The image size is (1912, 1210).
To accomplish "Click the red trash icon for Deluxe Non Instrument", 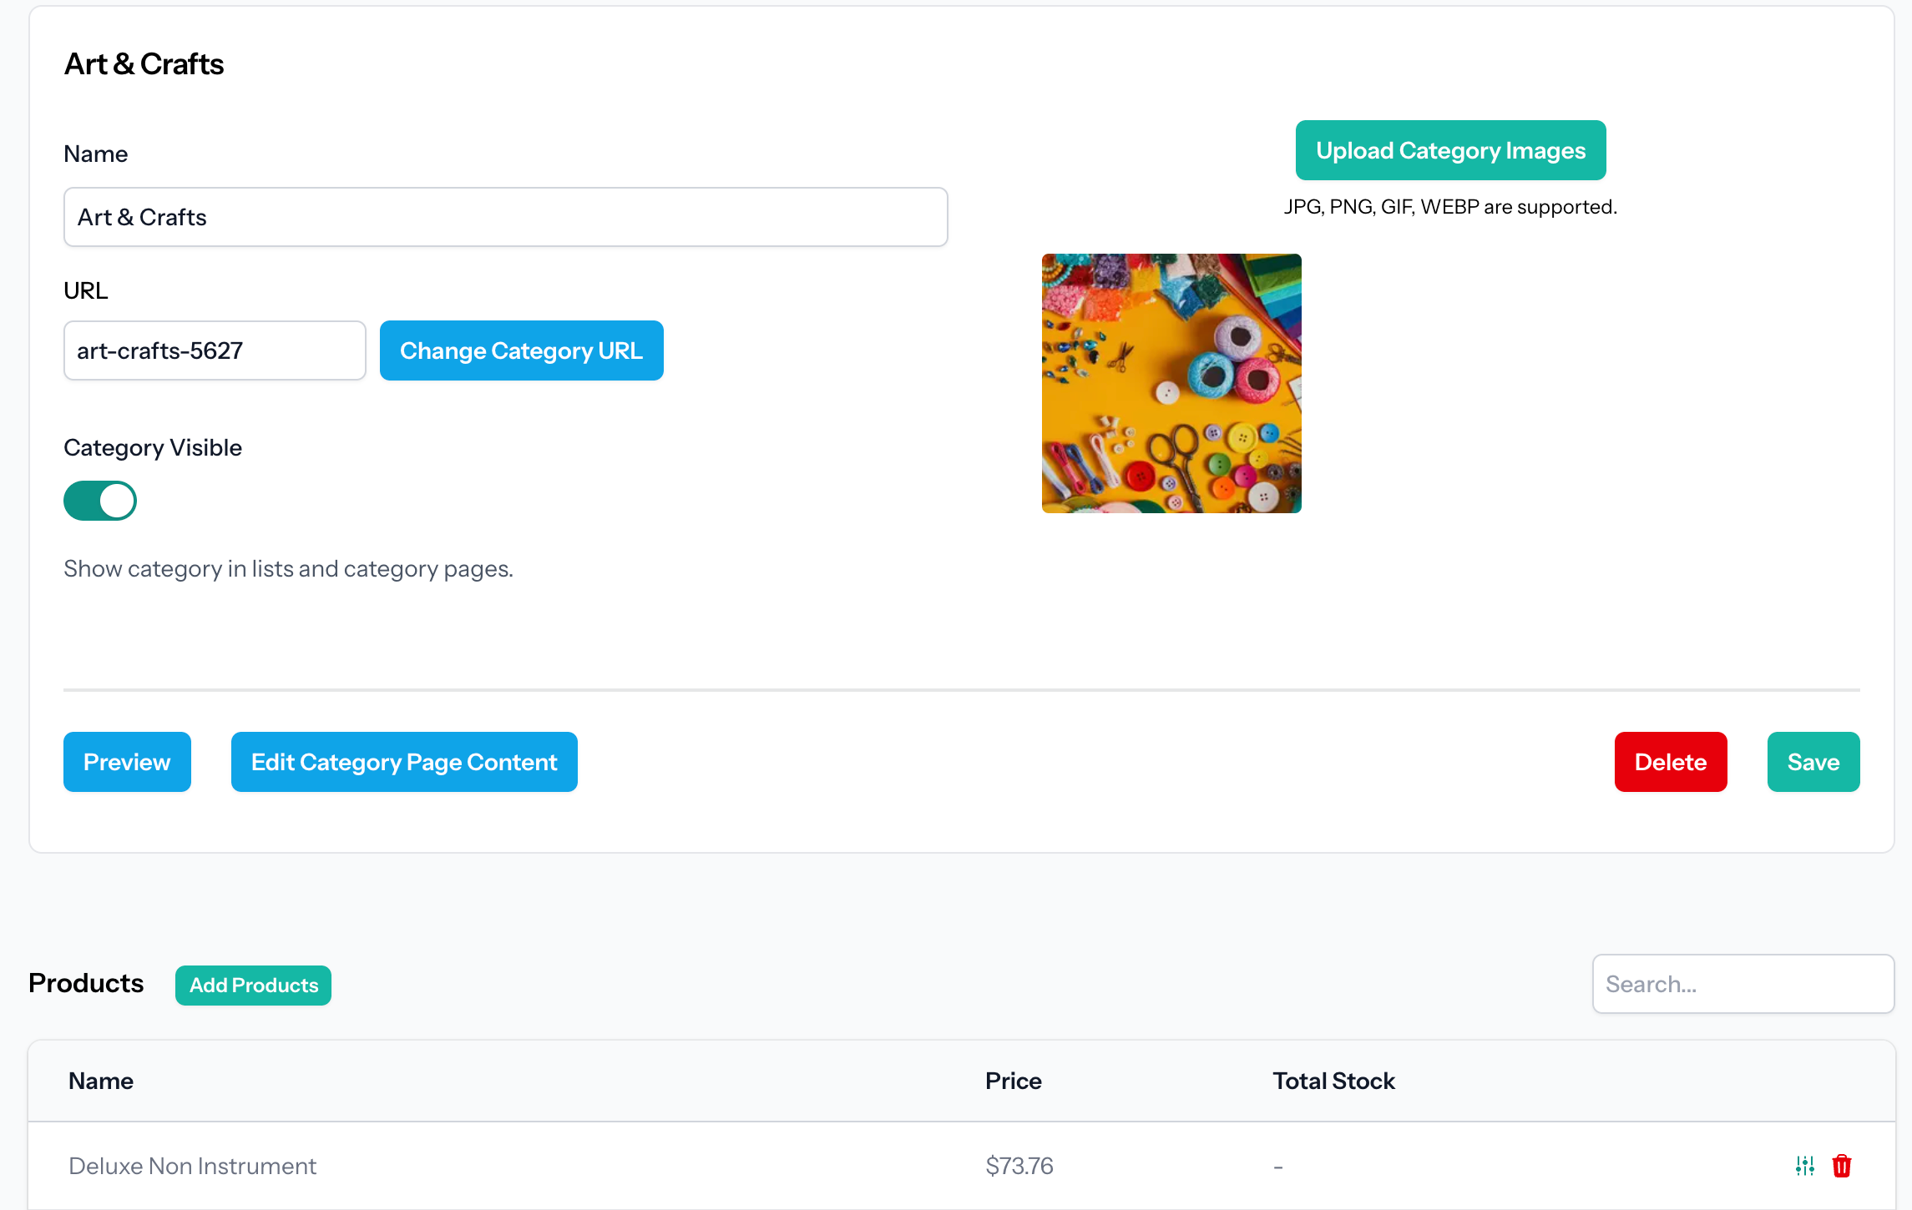I will (x=1842, y=1166).
